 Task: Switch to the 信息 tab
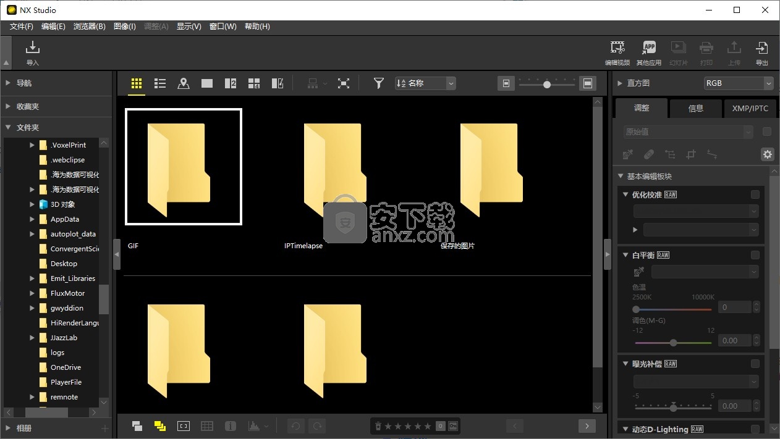(696, 108)
